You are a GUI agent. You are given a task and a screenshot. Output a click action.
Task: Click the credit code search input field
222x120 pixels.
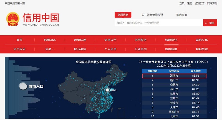click(x=159, y=23)
